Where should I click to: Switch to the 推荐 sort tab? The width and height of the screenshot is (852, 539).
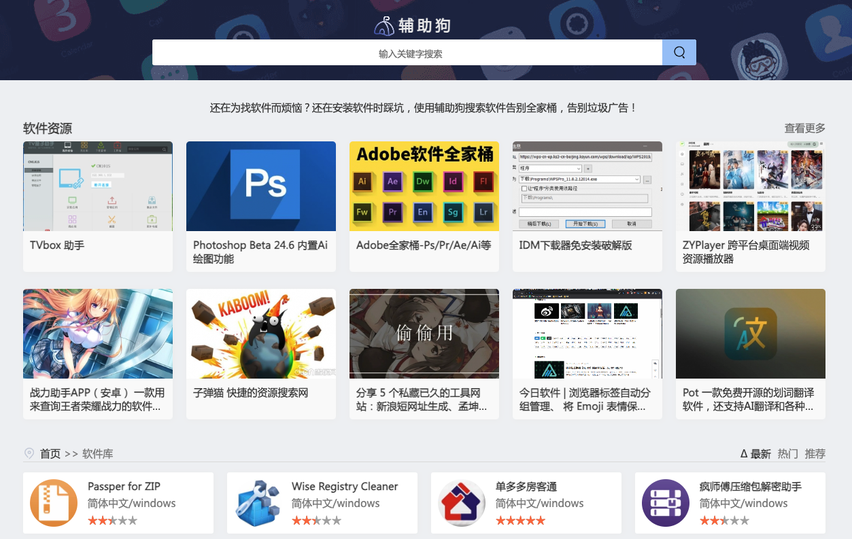(815, 453)
